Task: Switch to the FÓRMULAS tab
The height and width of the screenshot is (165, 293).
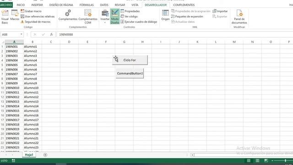Action: (87, 5)
